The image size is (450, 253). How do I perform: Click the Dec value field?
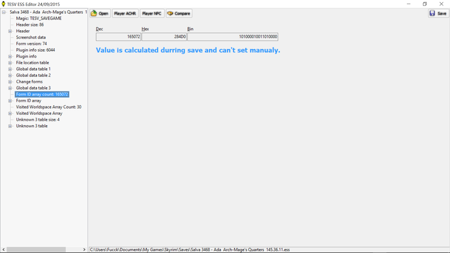(x=118, y=37)
